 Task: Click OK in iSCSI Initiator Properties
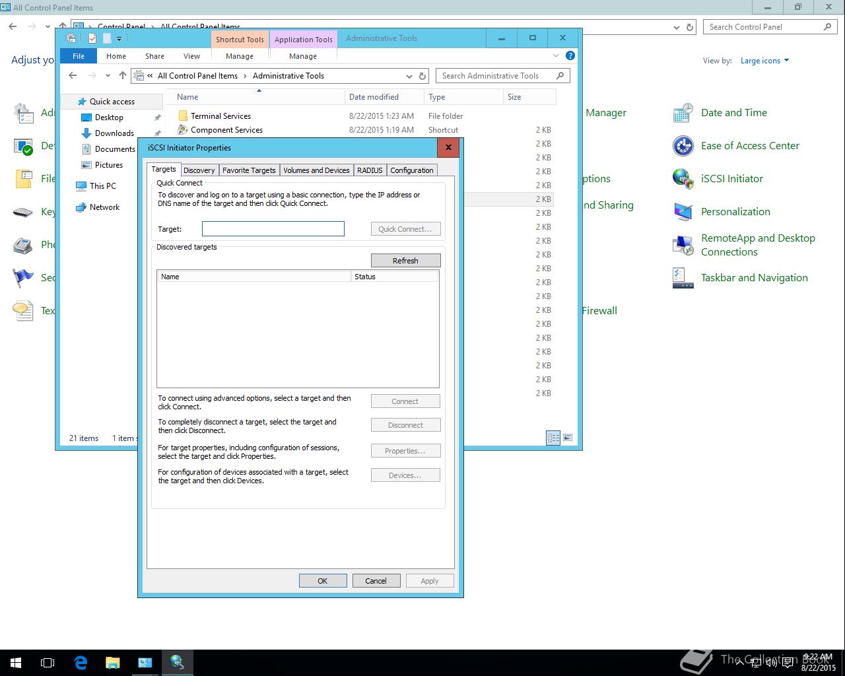323,581
